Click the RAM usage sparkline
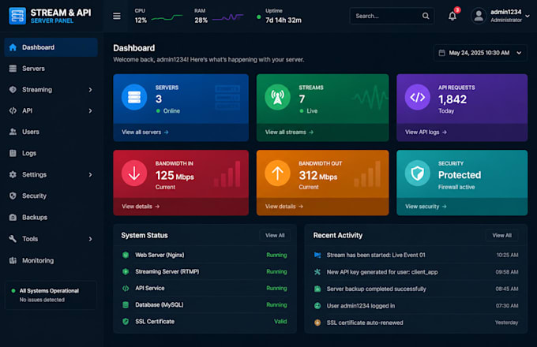The width and height of the screenshot is (537, 347). point(227,17)
